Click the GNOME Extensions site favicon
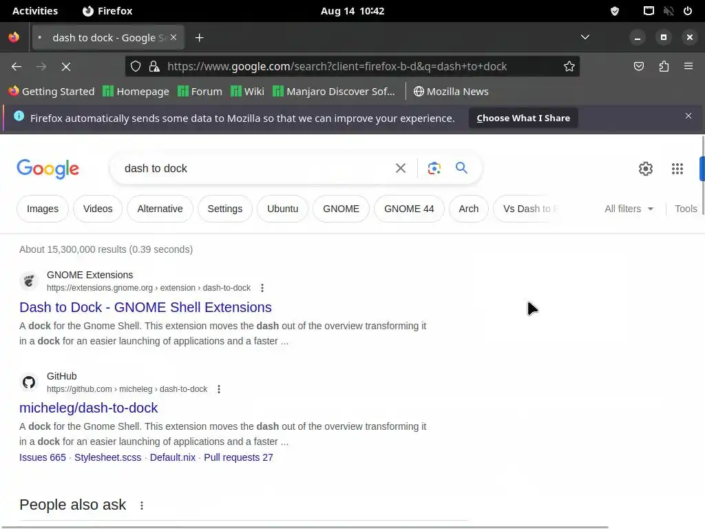Viewport: 705px width, 529px height. 29,281
